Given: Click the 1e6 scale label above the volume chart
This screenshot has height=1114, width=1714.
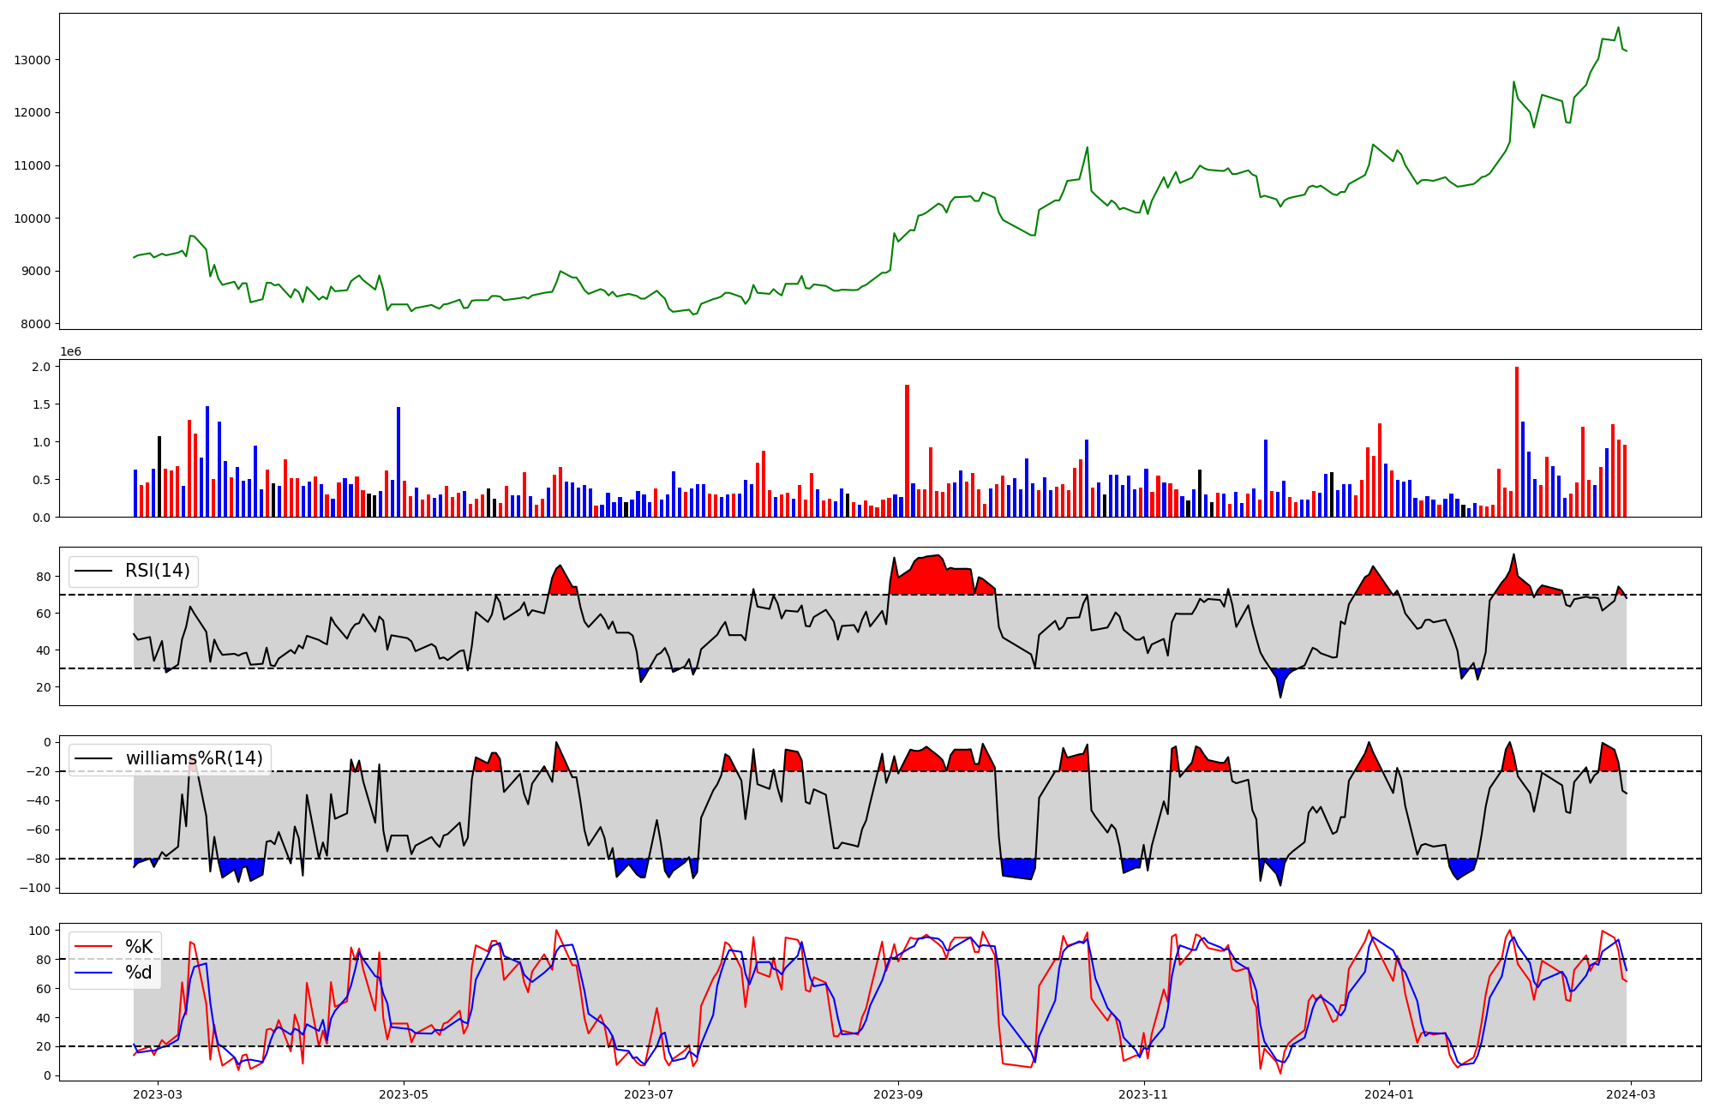Looking at the screenshot, I should (70, 352).
